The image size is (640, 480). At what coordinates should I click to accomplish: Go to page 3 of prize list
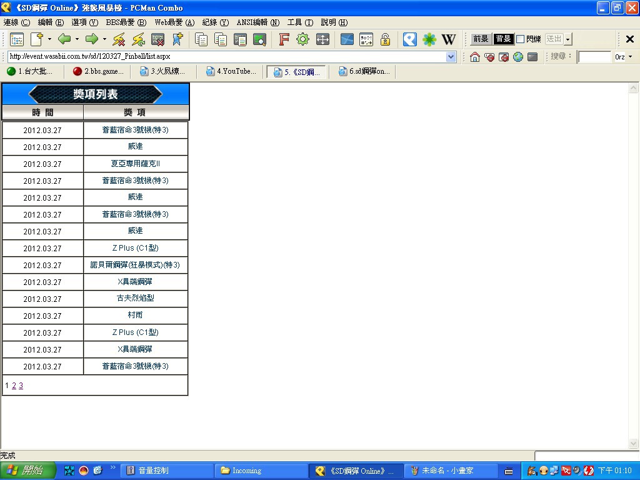(x=21, y=386)
